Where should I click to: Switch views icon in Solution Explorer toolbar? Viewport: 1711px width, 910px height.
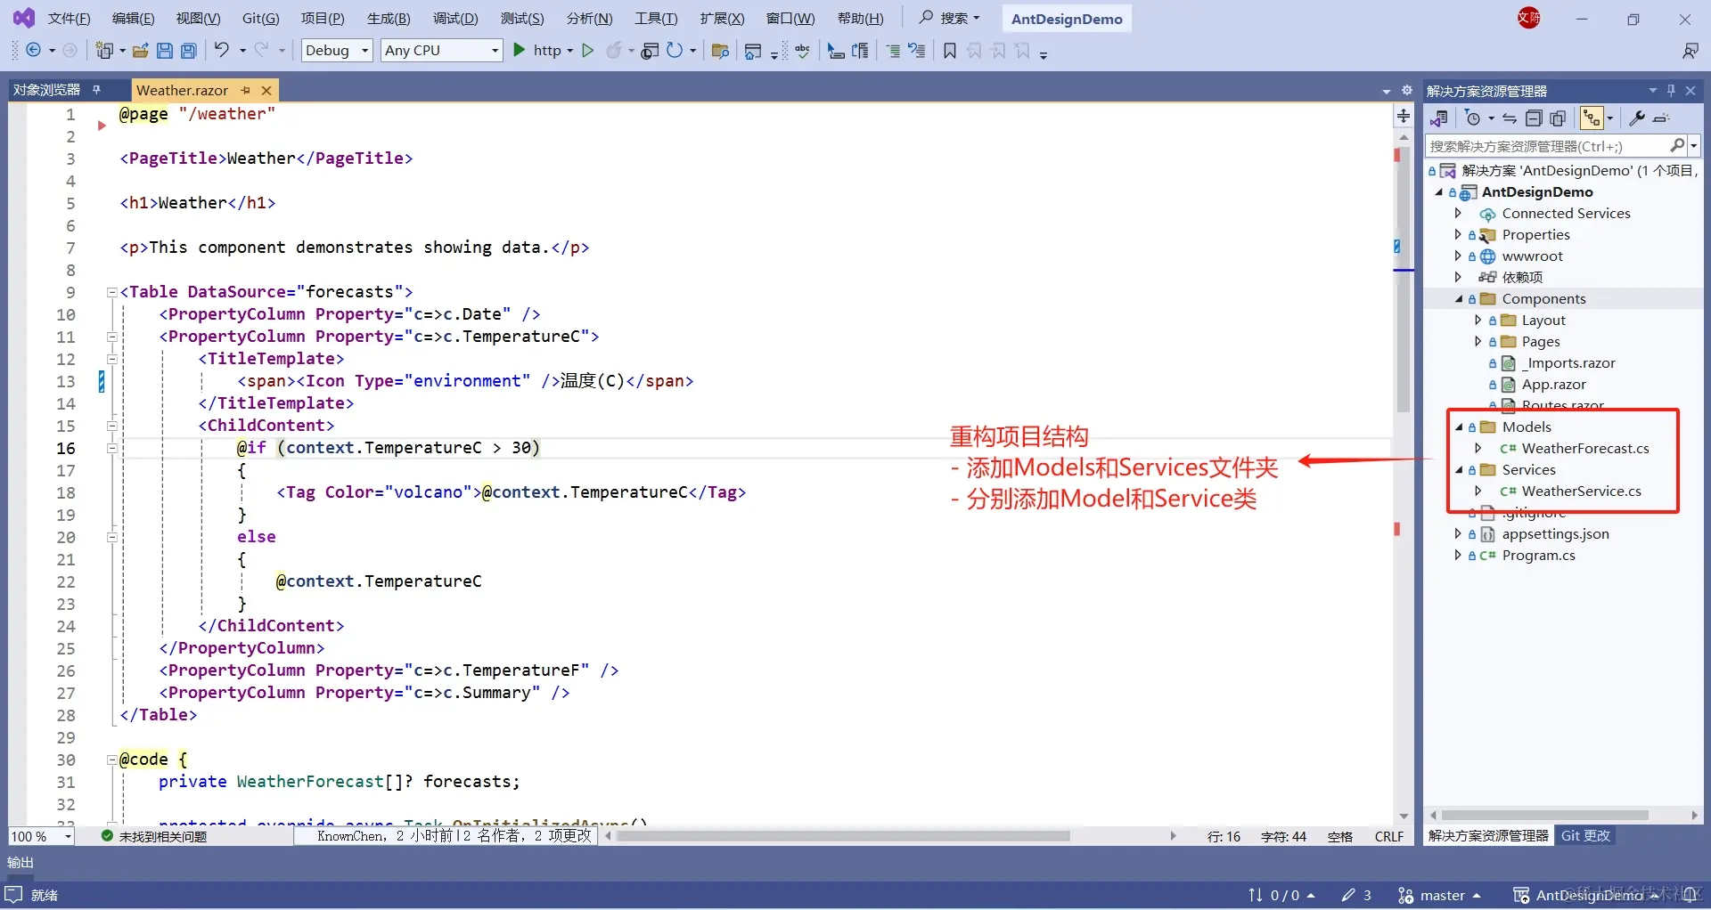1438,118
